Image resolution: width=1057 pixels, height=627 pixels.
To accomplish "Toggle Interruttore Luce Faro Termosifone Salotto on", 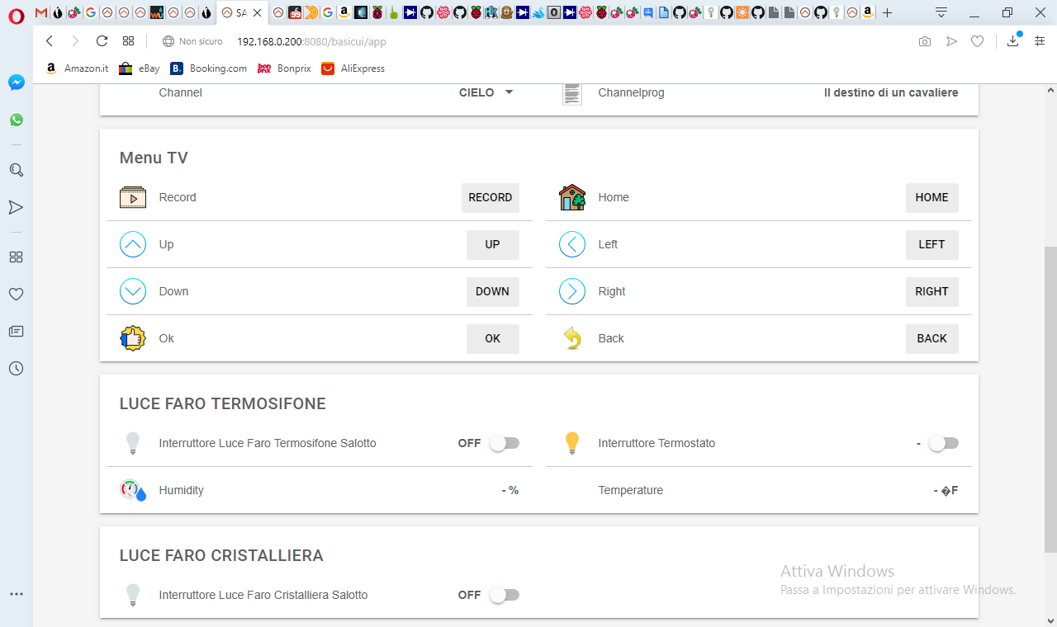I will coord(505,443).
